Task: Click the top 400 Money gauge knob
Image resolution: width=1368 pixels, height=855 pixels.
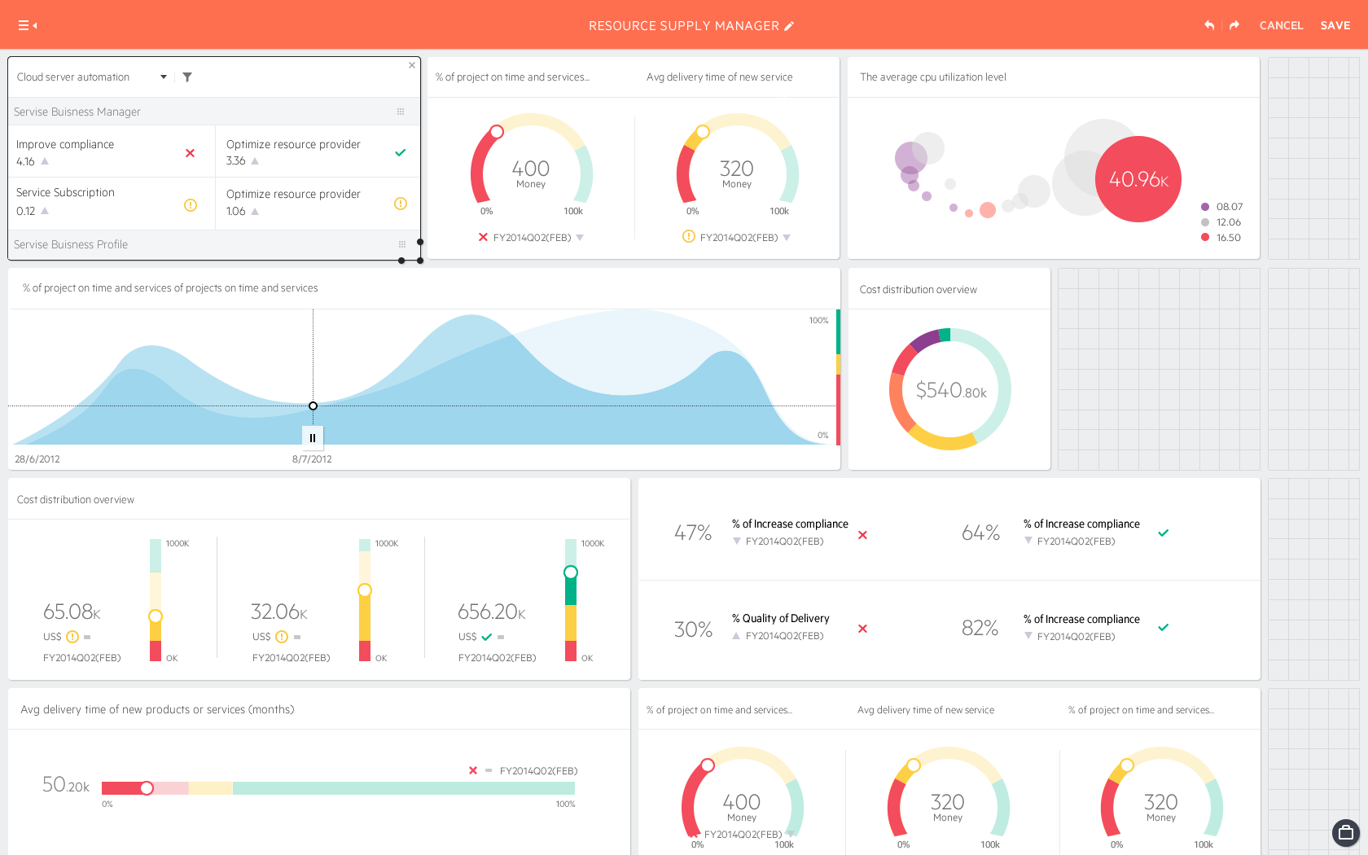Action: tap(497, 131)
